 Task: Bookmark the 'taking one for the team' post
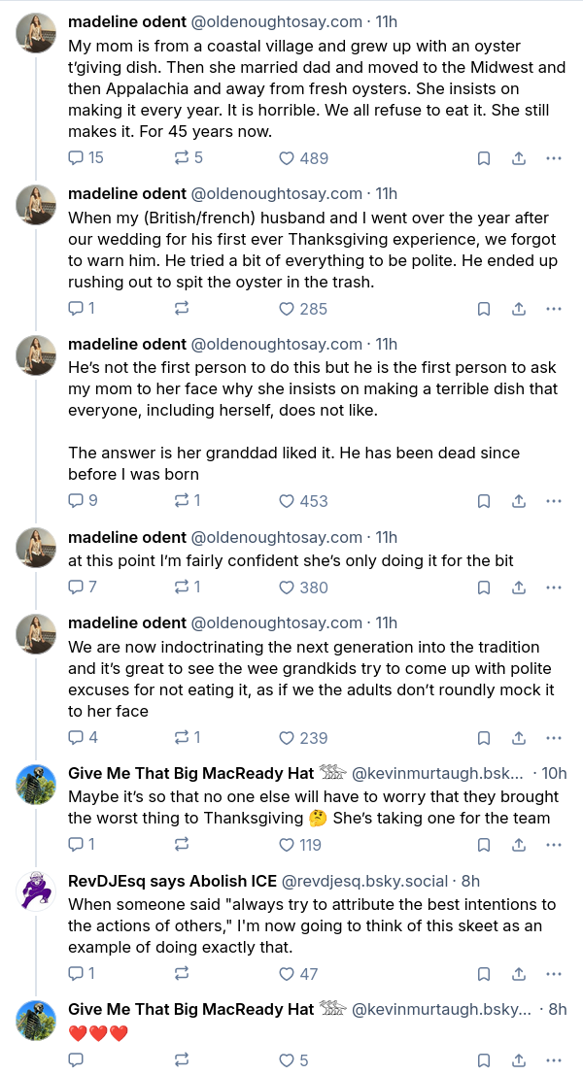click(x=484, y=845)
